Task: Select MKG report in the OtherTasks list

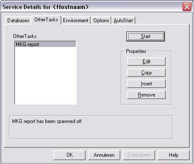Action: click(x=45, y=44)
